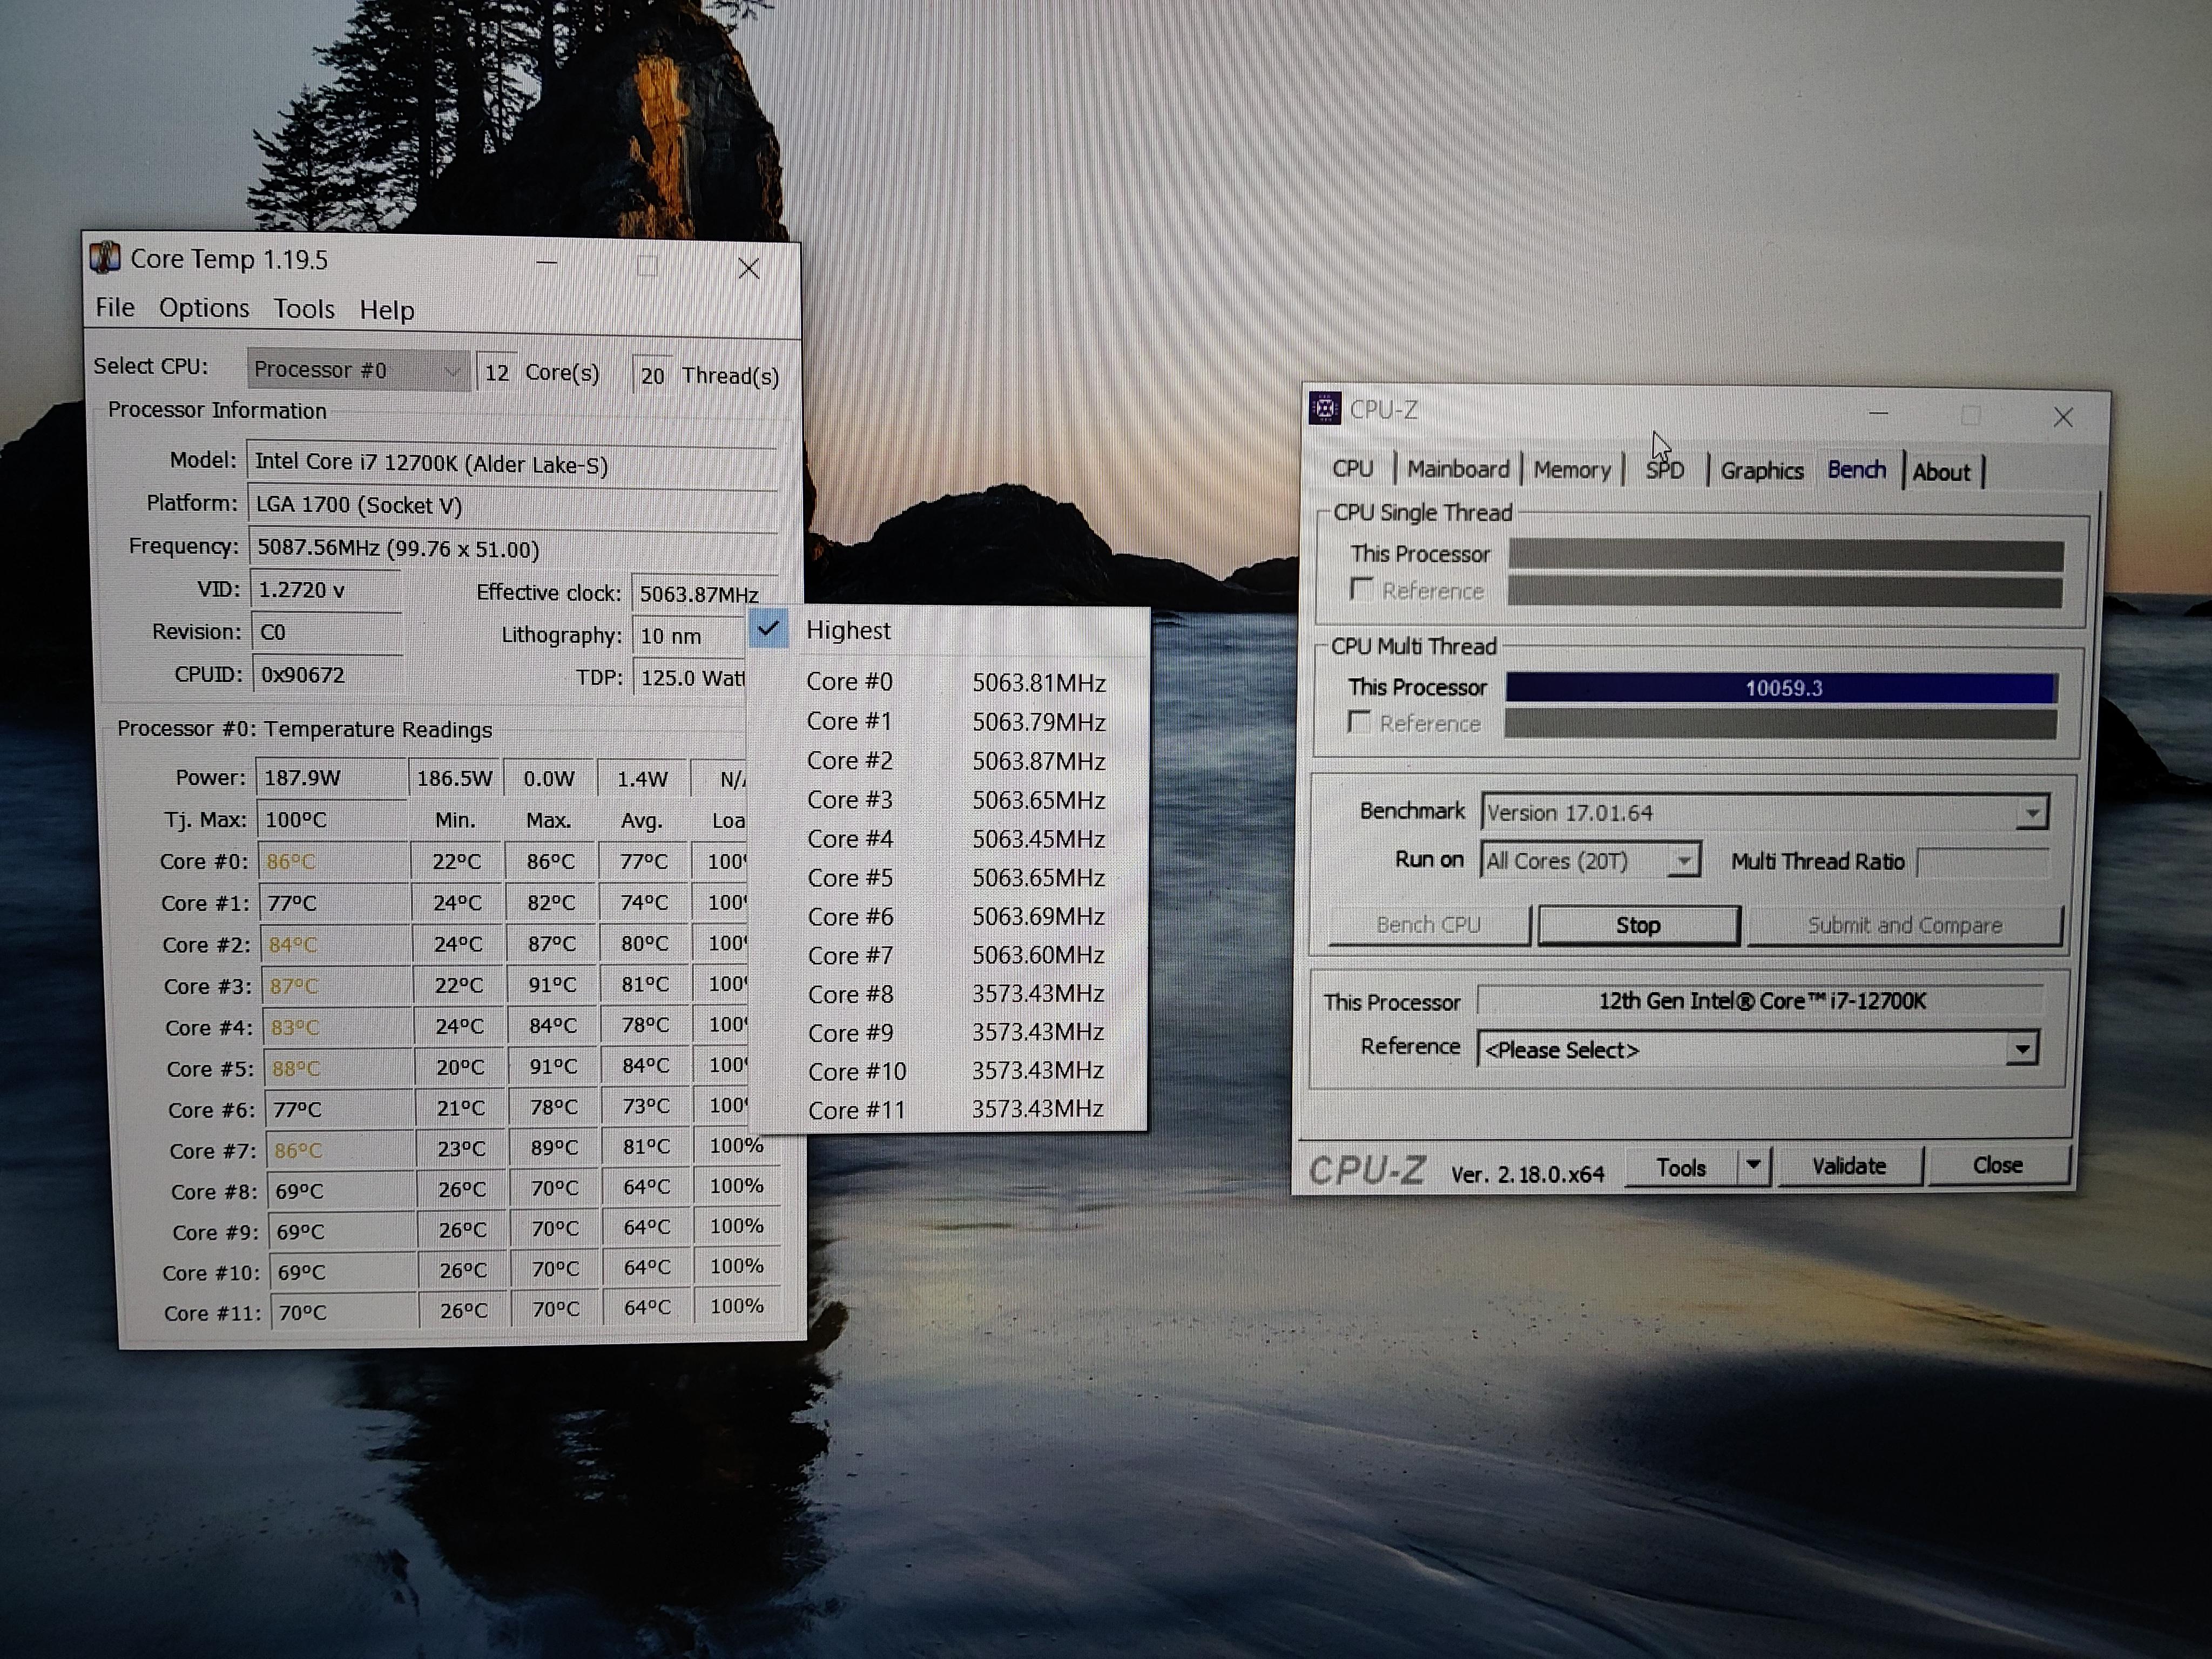The width and height of the screenshot is (2212, 1659).
Task: Enable Reference checkbox under CPU Single Thread
Action: (x=1361, y=589)
